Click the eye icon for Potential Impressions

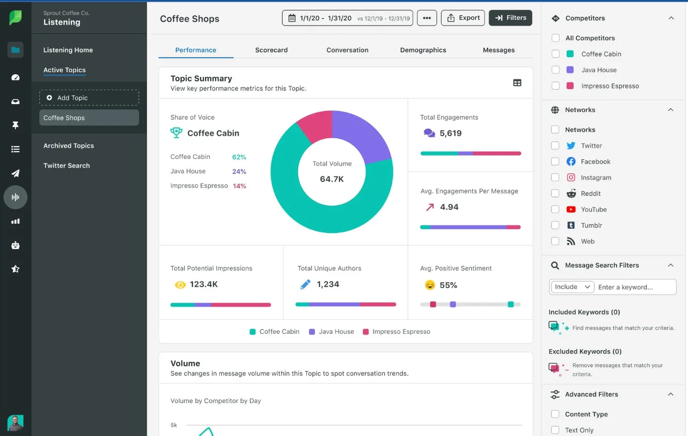point(180,284)
